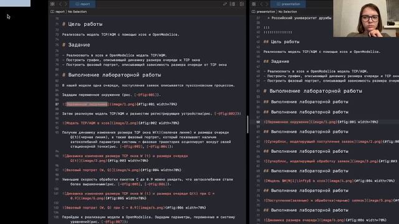399x224 pixels.
Task: Add a new editor pane from report editor
Action: point(242,4)
